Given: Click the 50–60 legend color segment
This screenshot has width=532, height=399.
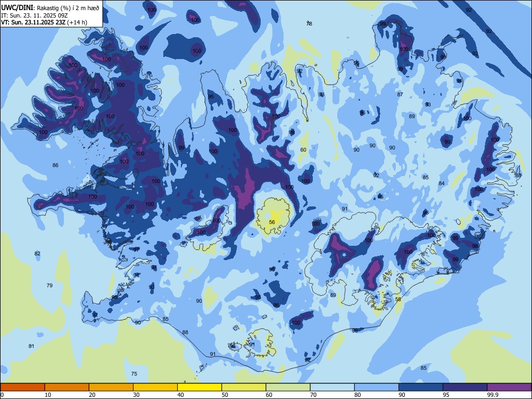Looking at the screenshot, I should coord(244,387).
